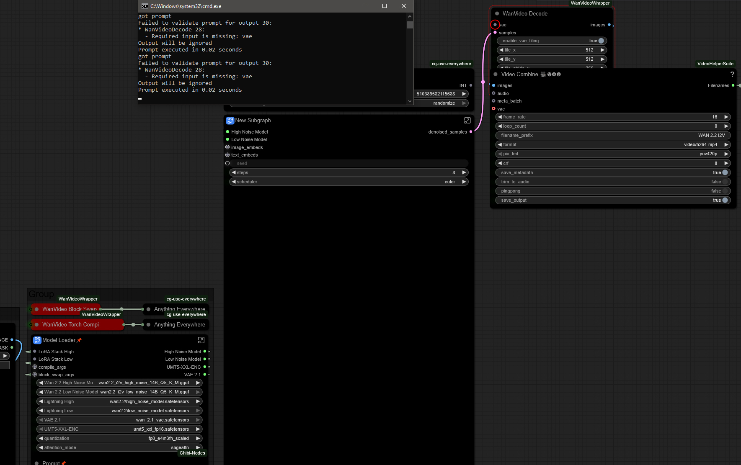
Task: Select the Anything Everywhere node beside Torch Compile
Action: pos(179,324)
